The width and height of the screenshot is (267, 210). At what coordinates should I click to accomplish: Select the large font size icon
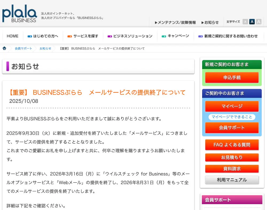258,22
